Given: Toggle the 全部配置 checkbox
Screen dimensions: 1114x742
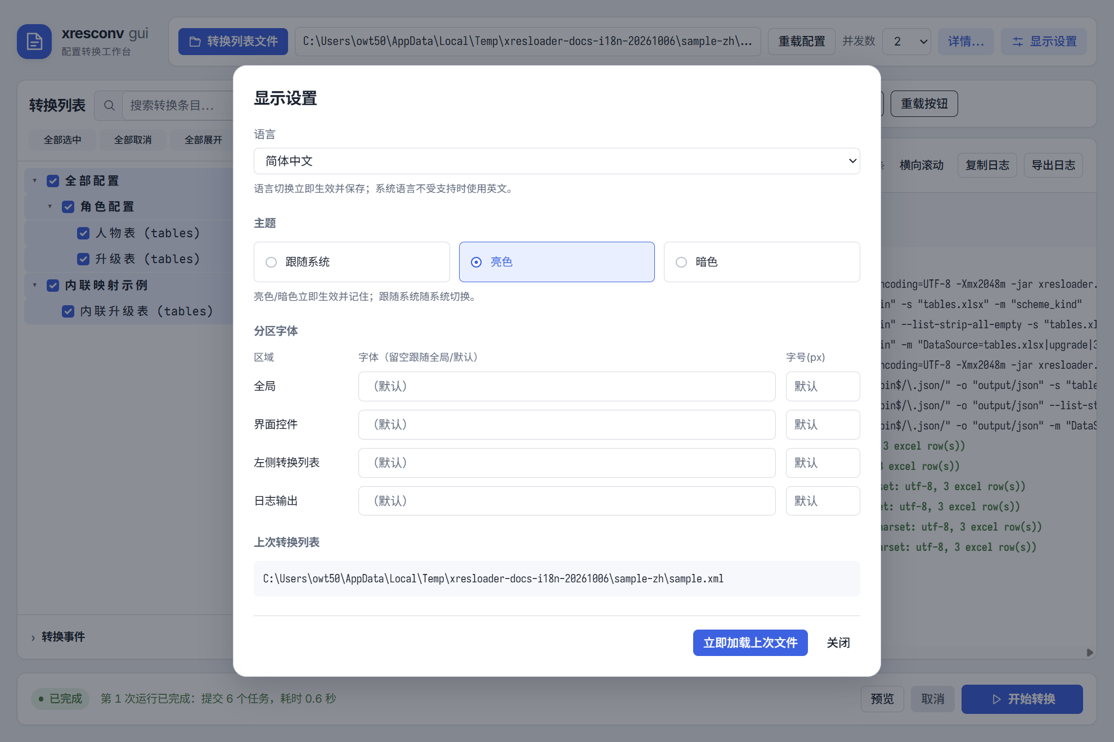Looking at the screenshot, I should coord(53,181).
